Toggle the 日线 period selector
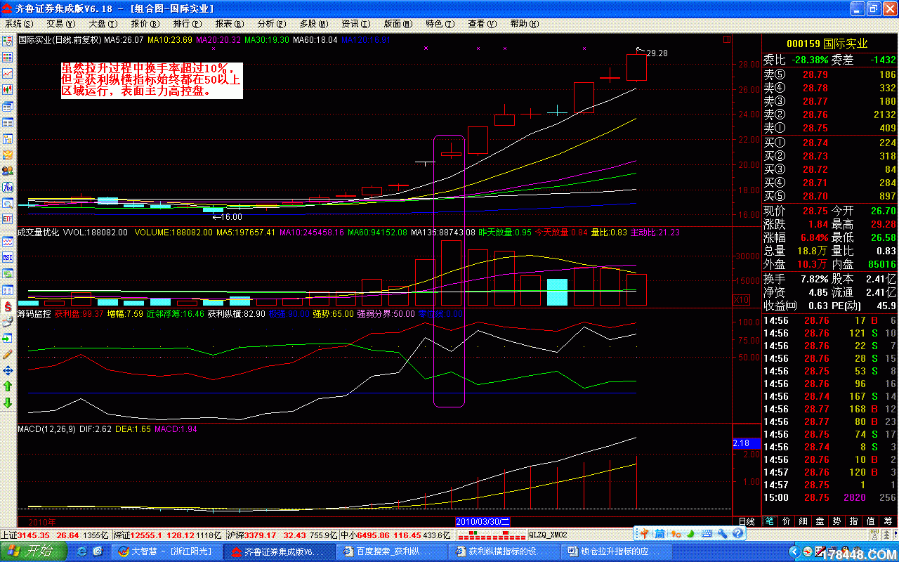Screen dimensions: 899x562 747,521
